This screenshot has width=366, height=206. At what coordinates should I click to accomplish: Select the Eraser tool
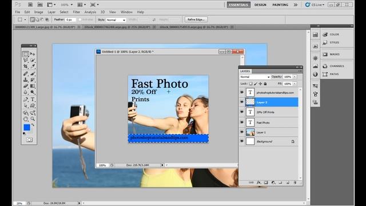26,86
